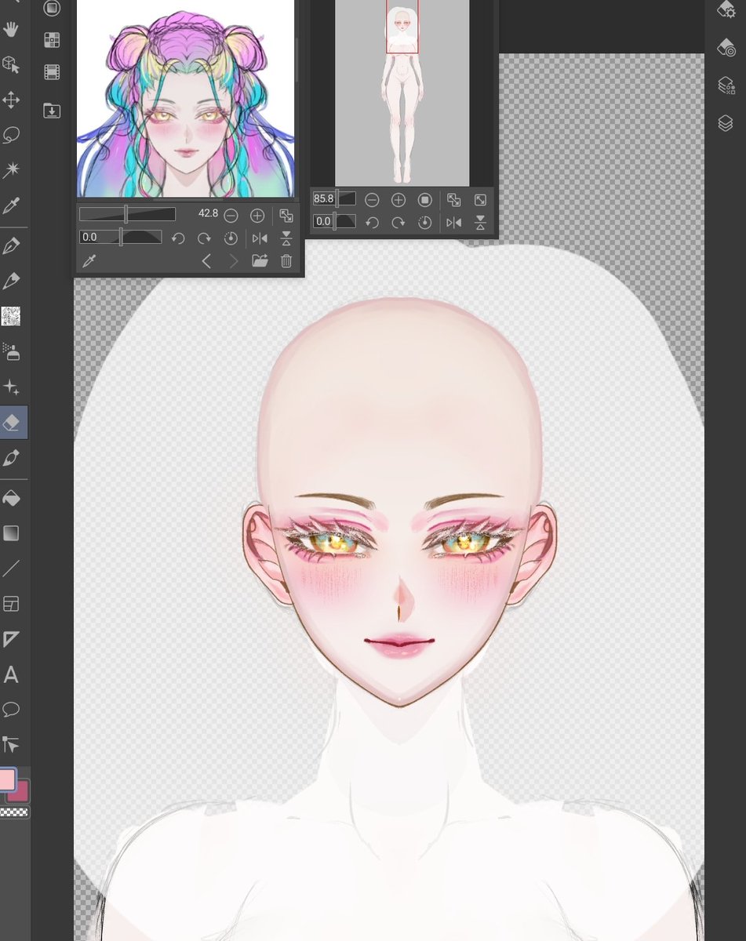The image size is (746, 941).
Task: Rotate Sub View image right
Action: [x=205, y=238]
